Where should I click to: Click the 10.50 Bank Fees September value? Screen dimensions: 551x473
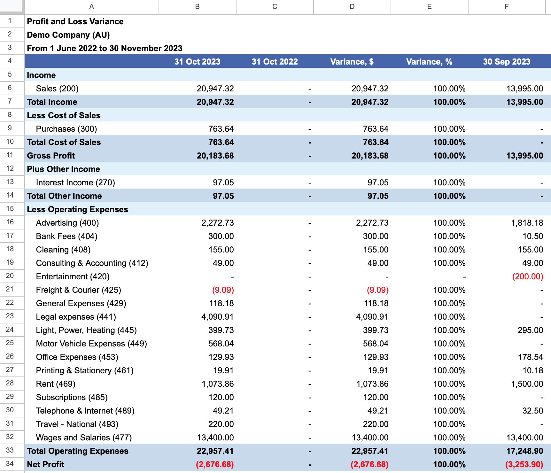coord(533,236)
